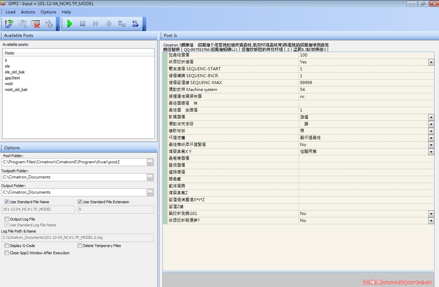Uncheck Use Standard File Extension
Image resolution: width=439 pixels, height=287 pixels.
pos(80,202)
